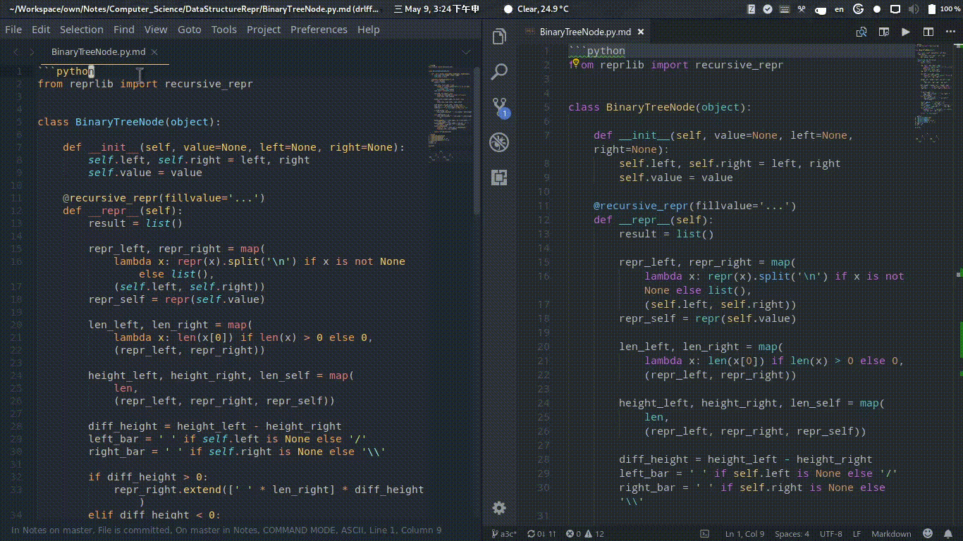Screen dimensions: 963x541
Task: Run the file using the play icon
Action: pos(905,32)
